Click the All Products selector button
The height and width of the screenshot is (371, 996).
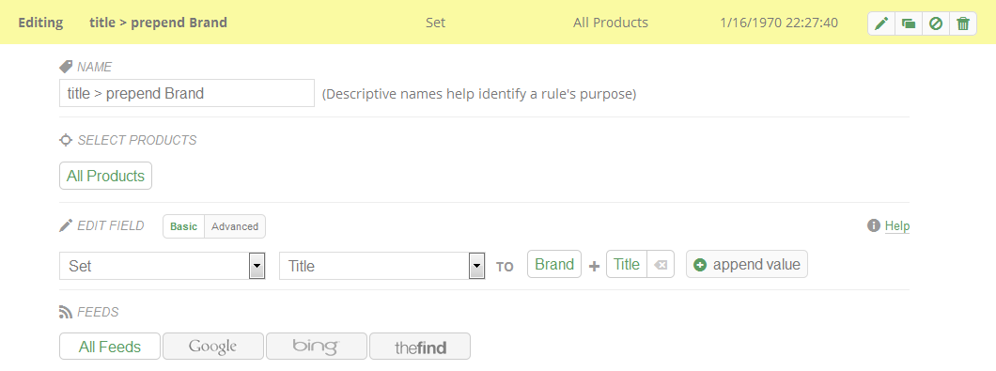(105, 176)
